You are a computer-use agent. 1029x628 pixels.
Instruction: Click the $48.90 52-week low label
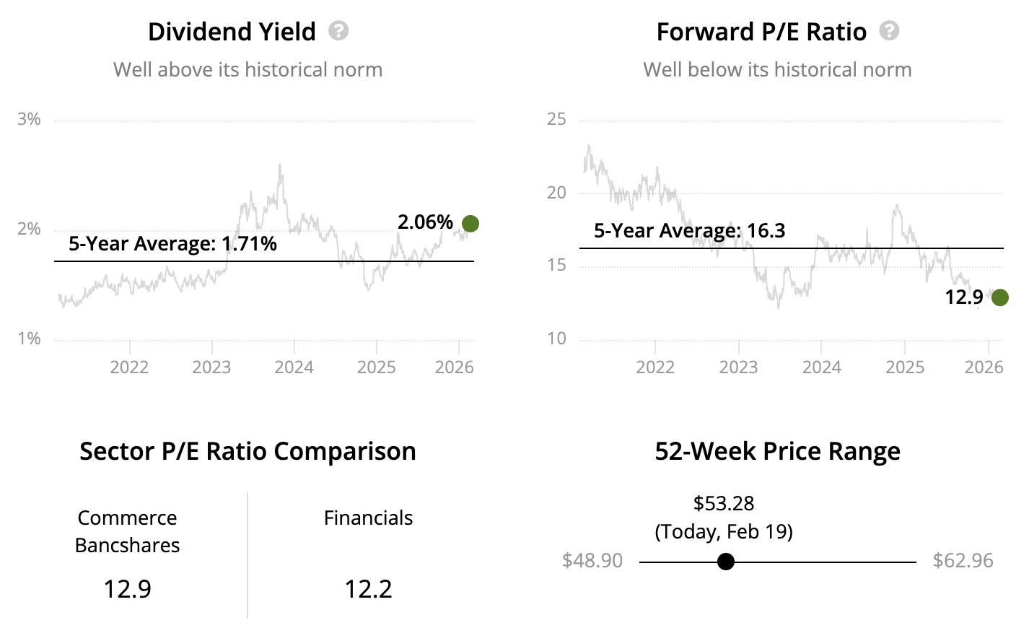pos(592,561)
